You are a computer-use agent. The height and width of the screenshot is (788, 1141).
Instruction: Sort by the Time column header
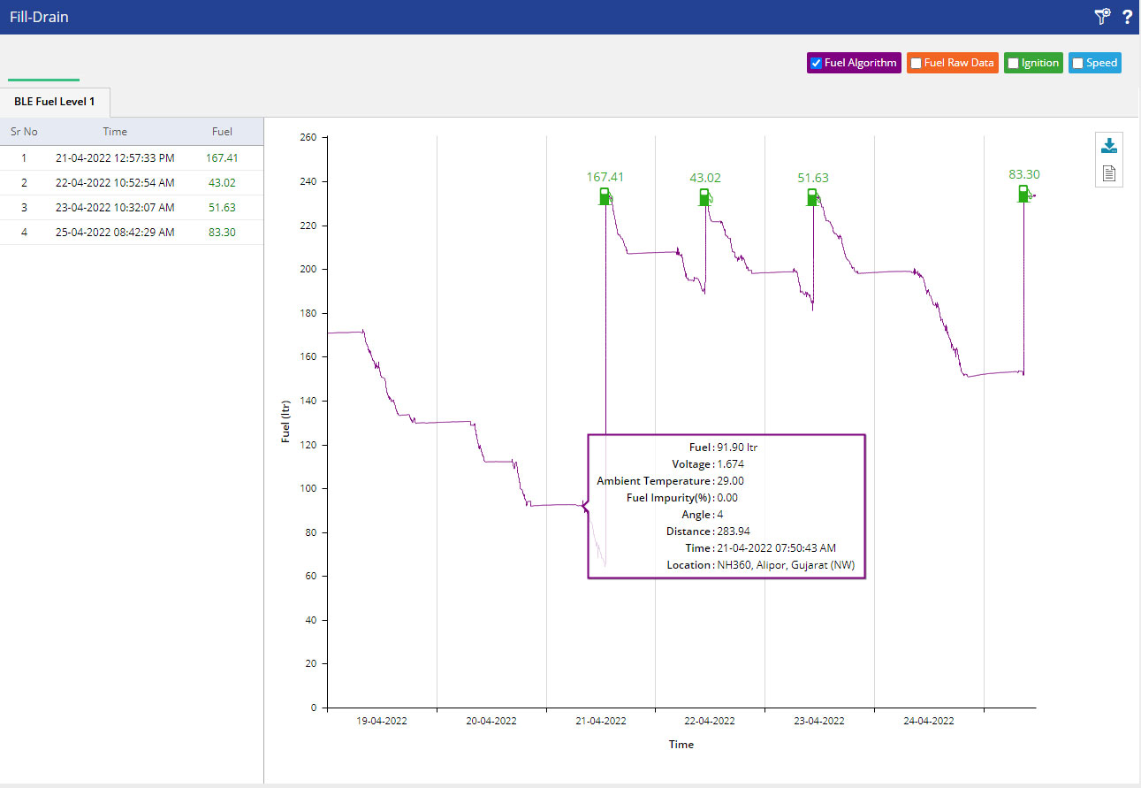point(115,131)
